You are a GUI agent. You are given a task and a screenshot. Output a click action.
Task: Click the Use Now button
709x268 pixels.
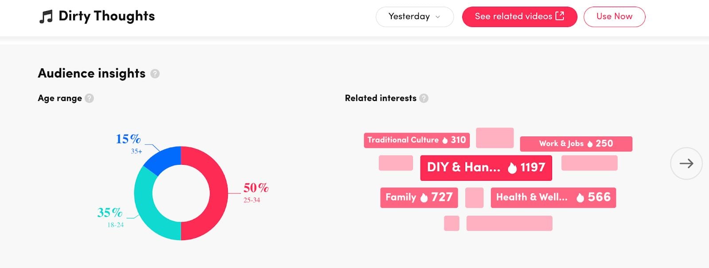pyautogui.click(x=614, y=17)
